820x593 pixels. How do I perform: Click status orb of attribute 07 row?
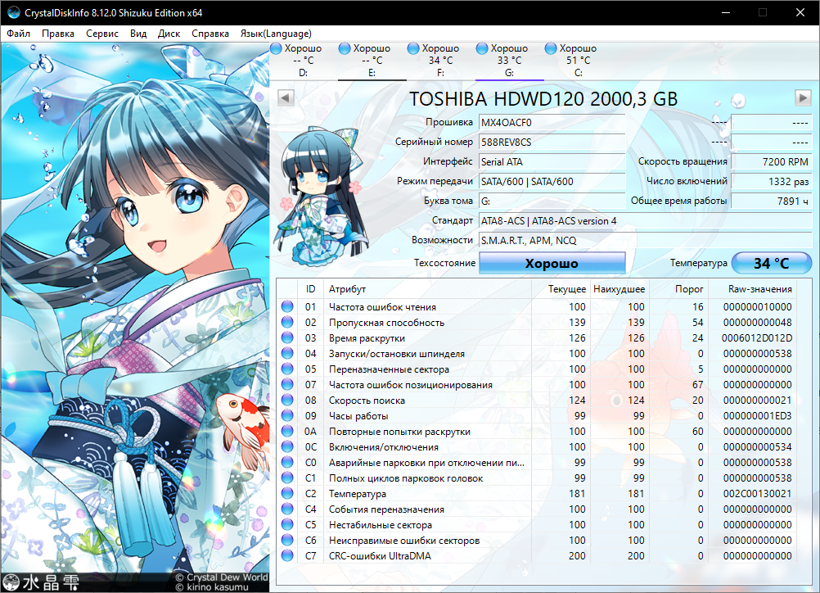click(287, 385)
